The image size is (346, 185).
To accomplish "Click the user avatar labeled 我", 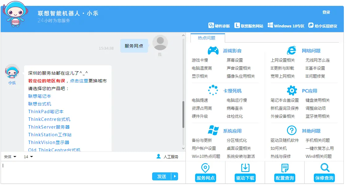I will [160, 43].
